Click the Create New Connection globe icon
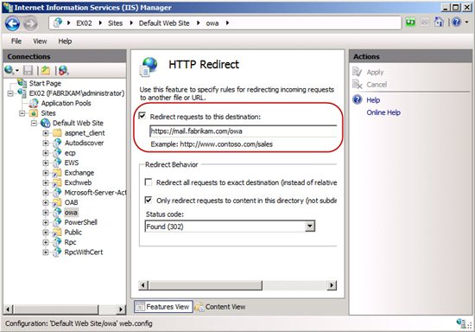Image resolution: width=475 pixels, height=332 pixels. 9,70
